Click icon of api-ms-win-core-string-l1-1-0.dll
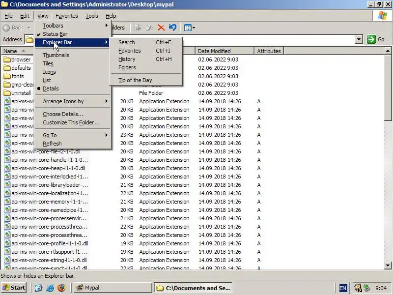Screen dimensions: 393x295 [x=7, y=260]
